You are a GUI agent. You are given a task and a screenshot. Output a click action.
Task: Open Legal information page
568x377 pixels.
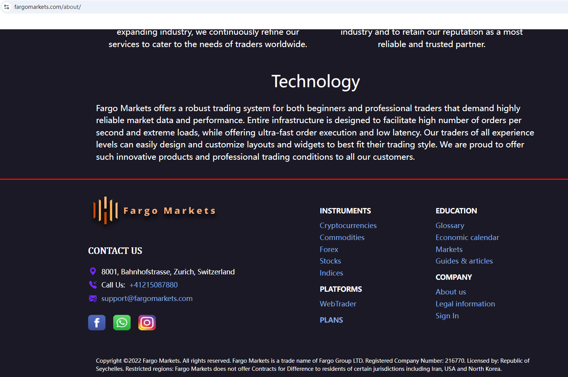click(465, 304)
